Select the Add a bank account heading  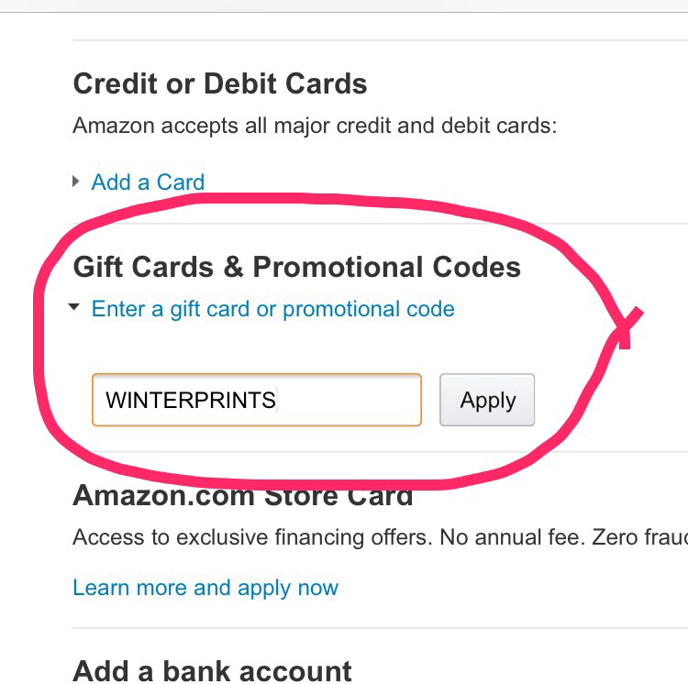tap(212, 670)
